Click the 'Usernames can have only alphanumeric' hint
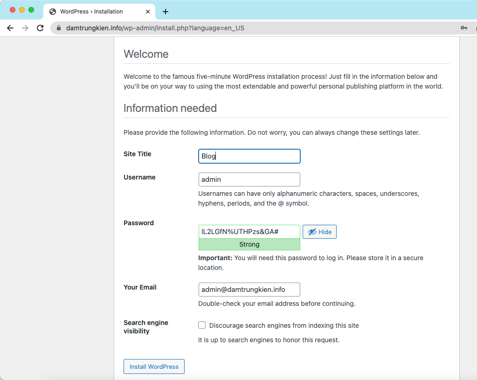This screenshot has height=380, width=477. pos(309,198)
